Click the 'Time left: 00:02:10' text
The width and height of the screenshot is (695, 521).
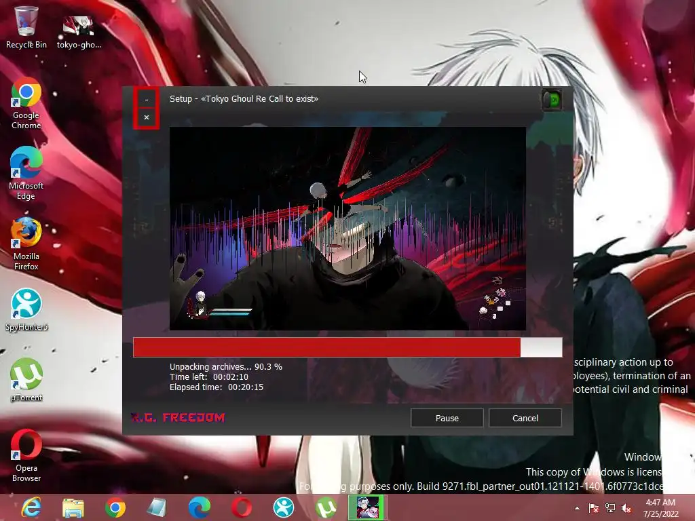pos(209,377)
